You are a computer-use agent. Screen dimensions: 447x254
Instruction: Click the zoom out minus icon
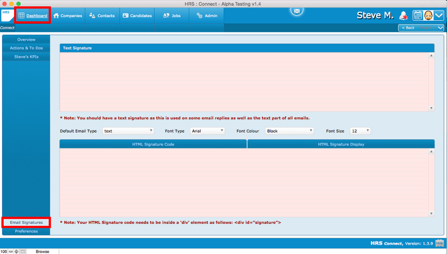10,251
